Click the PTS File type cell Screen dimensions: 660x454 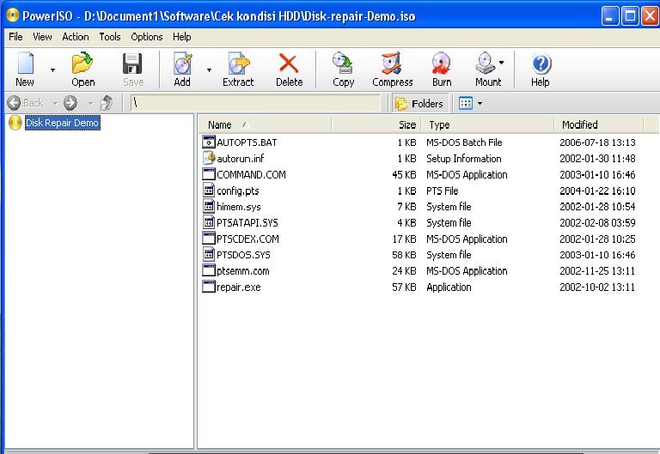click(x=443, y=191)
